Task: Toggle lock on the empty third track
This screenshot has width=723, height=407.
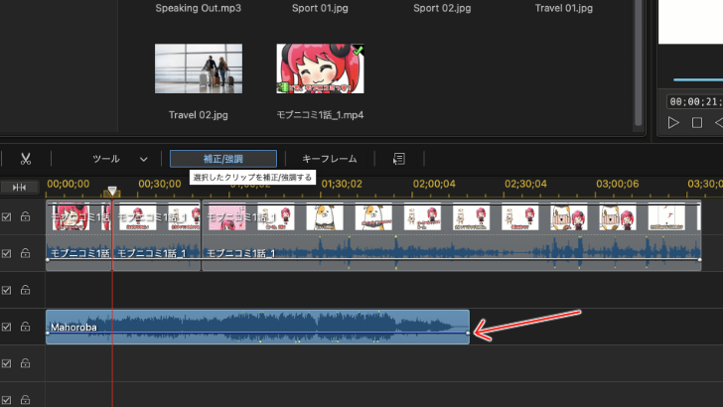Action: point(26,290)
